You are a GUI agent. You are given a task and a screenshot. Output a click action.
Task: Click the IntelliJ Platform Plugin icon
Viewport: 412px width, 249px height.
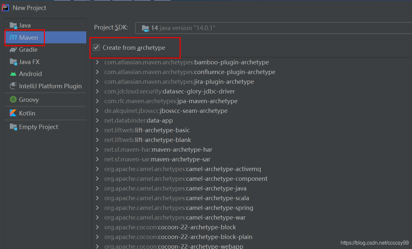13,86
